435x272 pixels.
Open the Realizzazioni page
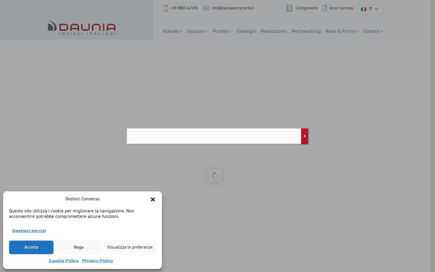tap(274, 31)
